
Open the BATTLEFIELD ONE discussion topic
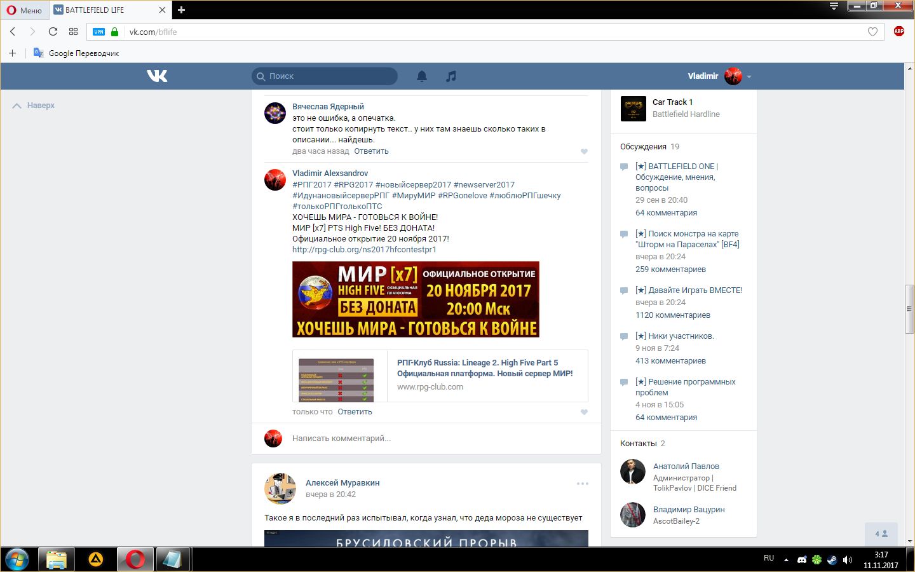(x=677, y=177)
